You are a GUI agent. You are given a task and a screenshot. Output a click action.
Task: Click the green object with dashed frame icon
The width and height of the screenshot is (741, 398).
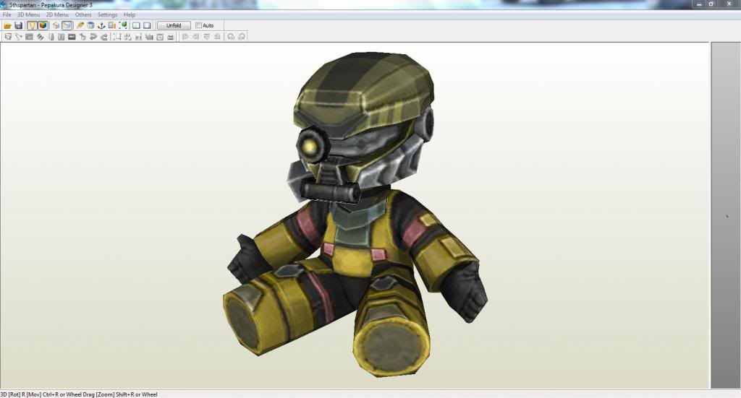click(x=123, y=25)
